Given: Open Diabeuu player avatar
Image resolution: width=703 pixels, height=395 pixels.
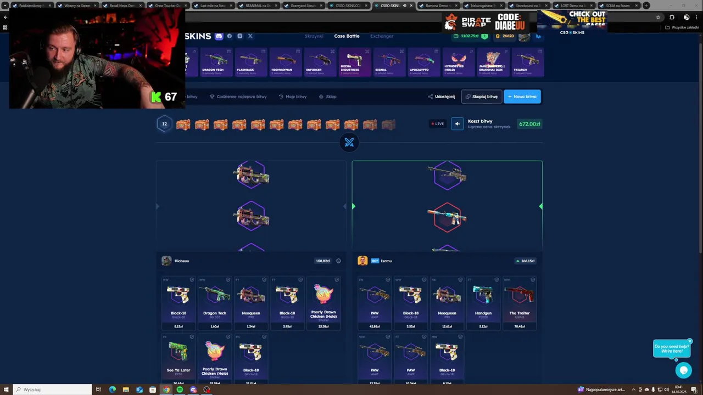Looking at the screenshot, I should (x=166, y=261).
